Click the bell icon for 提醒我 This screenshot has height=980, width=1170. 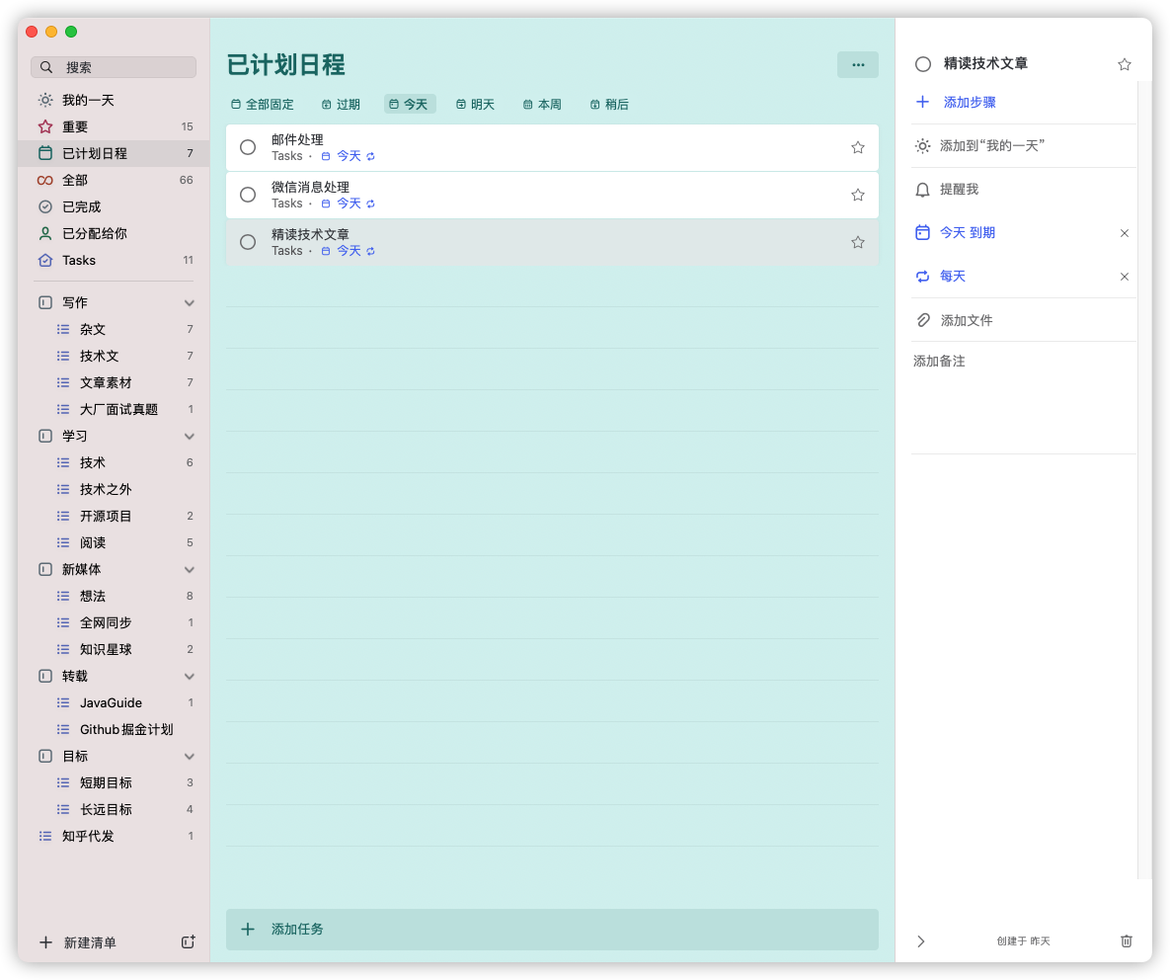pos(922,190)
